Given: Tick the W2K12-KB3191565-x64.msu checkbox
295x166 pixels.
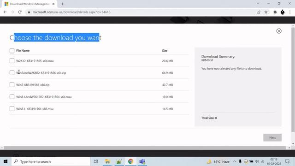Looking at the screenshot, I should coord(12,61).
